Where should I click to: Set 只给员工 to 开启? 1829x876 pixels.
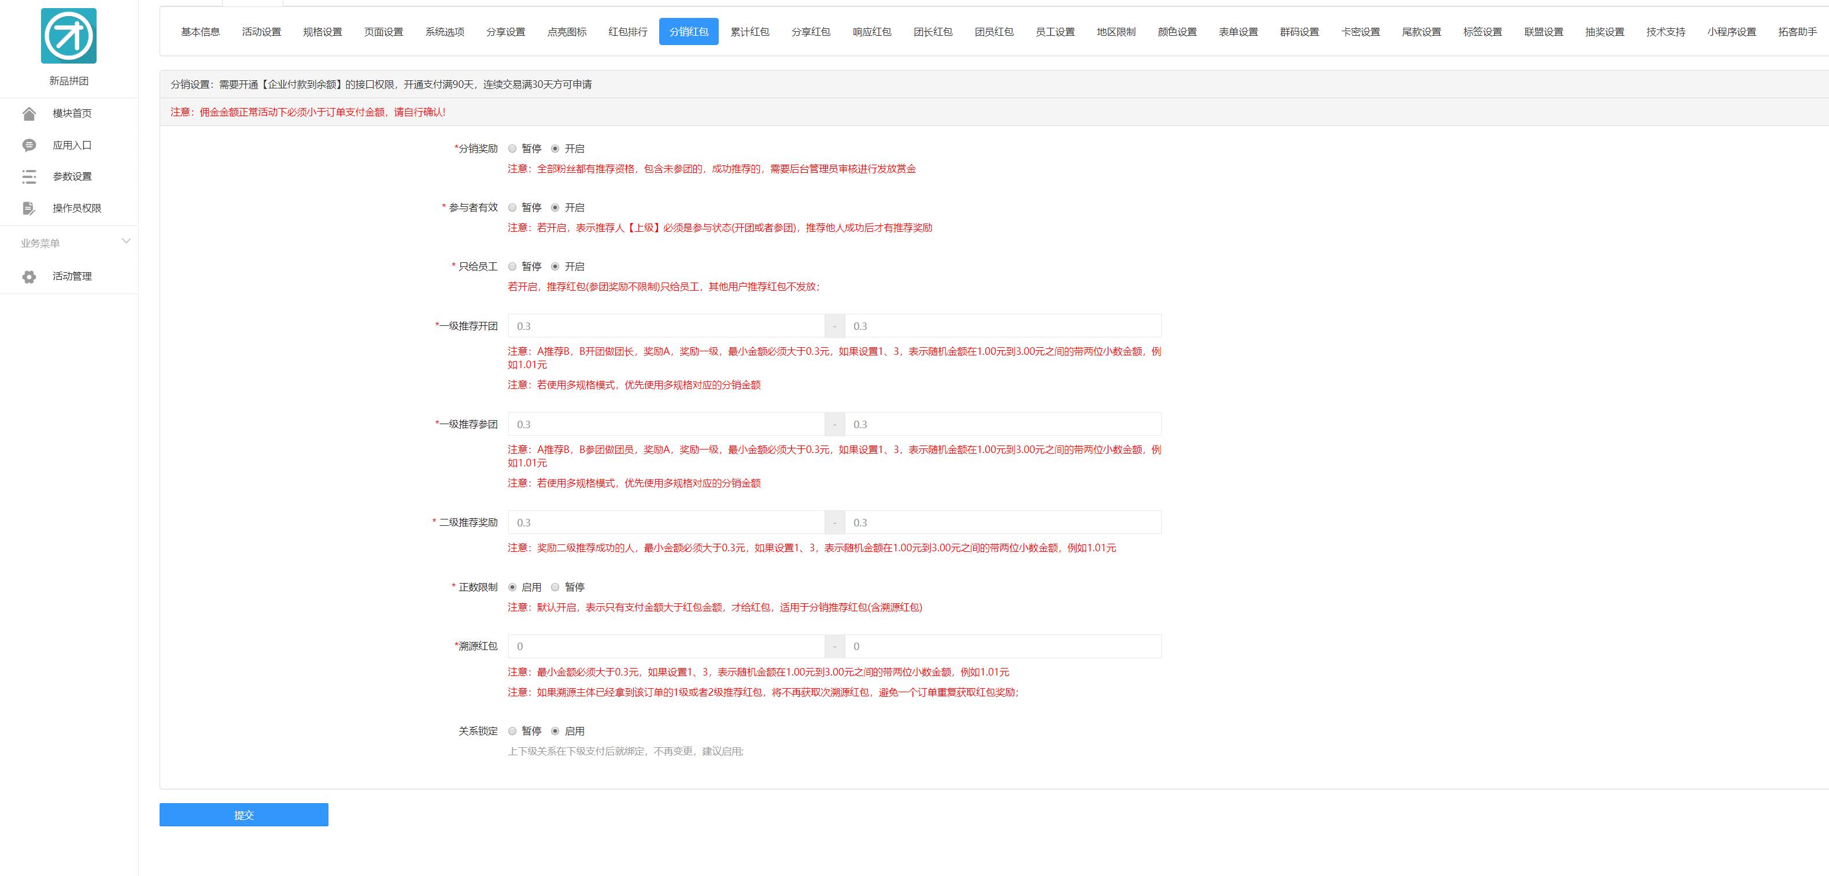(x=555, y=266)
